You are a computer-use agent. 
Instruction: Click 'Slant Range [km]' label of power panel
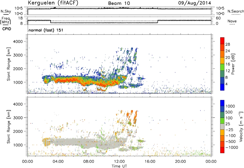click(x=9, y=64)
